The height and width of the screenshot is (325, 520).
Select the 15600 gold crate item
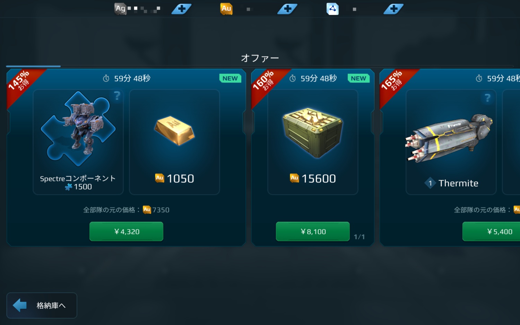(x=313, y=142)
